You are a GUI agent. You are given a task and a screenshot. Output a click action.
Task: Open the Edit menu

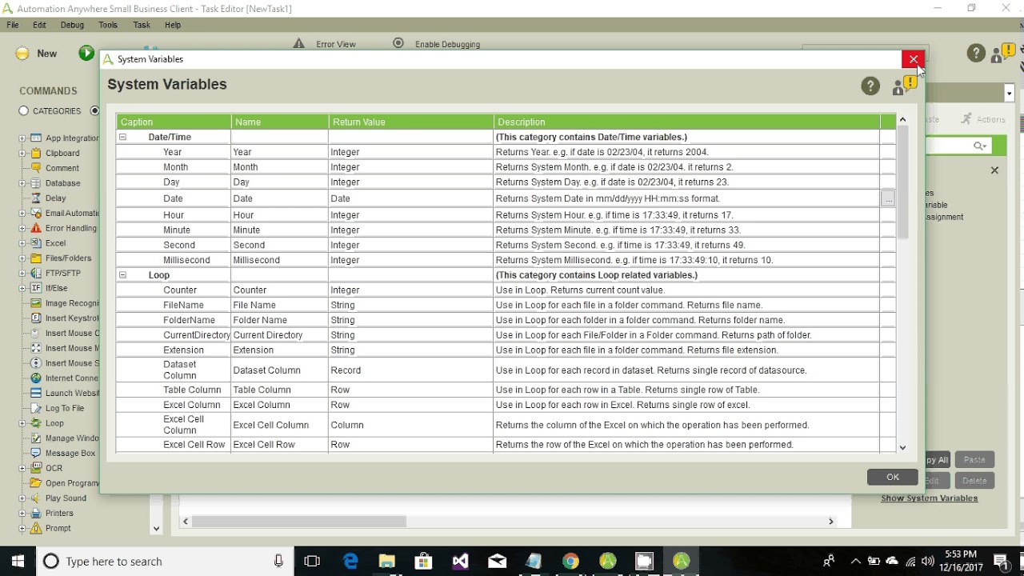coord(39,25)
